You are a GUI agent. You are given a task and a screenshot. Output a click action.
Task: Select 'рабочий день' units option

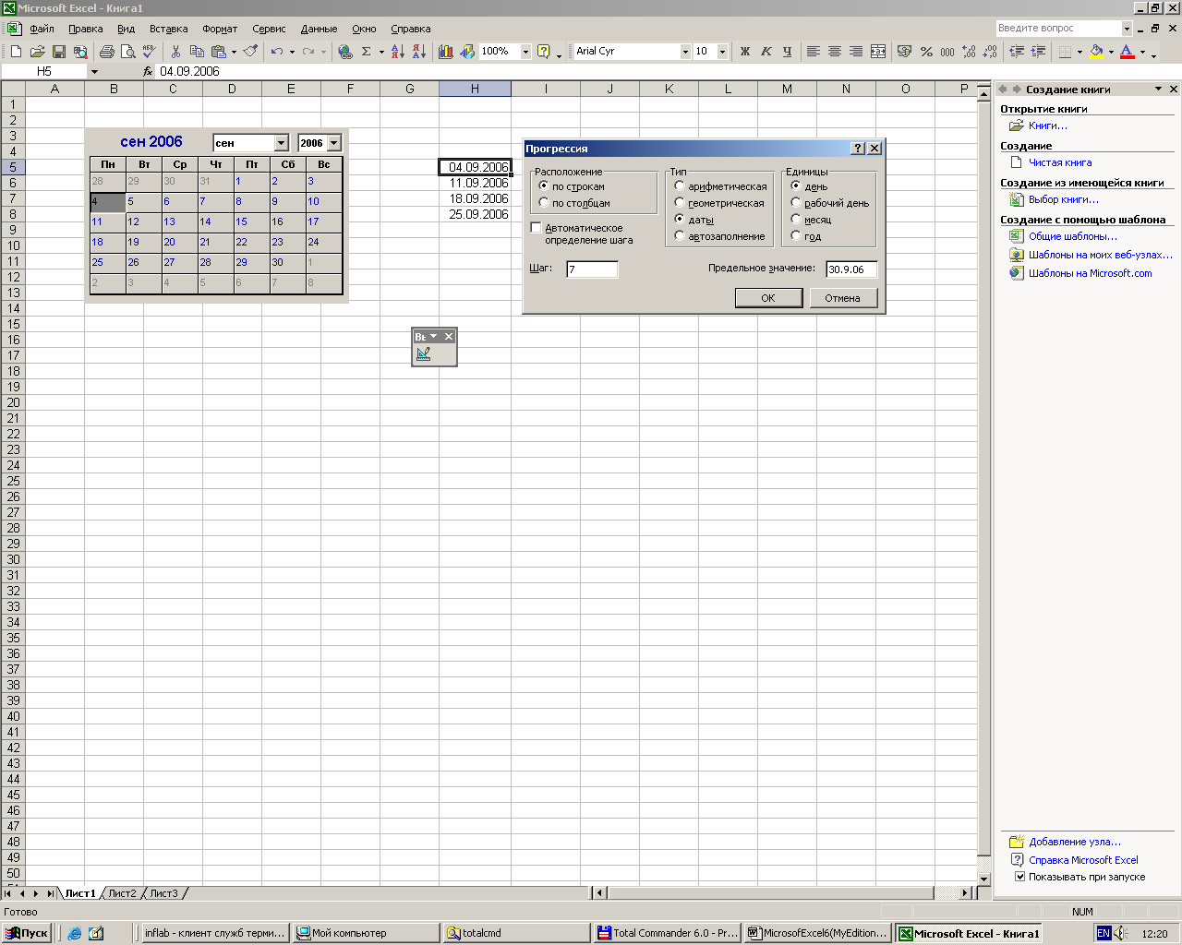(x=796, y=202)
